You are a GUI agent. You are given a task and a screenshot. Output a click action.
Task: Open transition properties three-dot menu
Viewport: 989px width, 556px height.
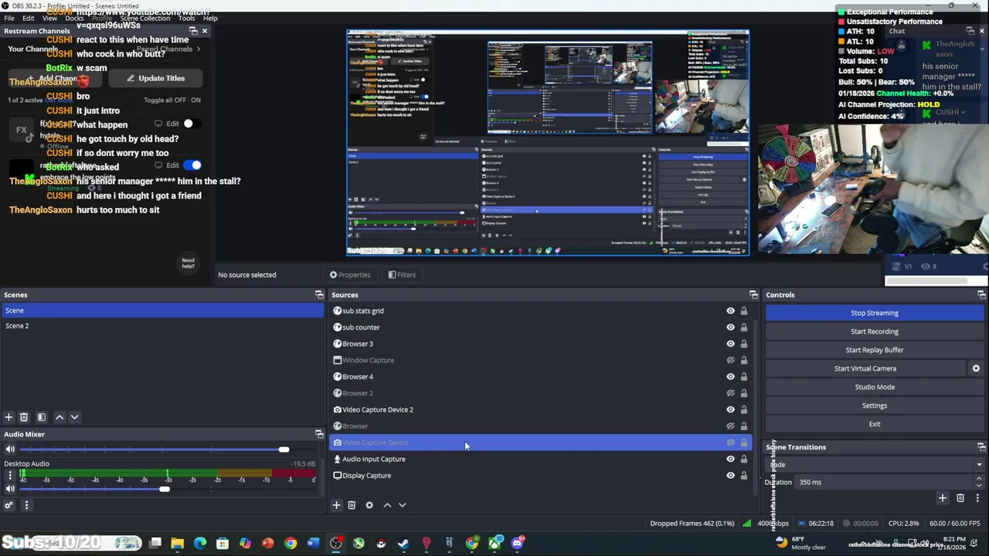pos(977,499)
